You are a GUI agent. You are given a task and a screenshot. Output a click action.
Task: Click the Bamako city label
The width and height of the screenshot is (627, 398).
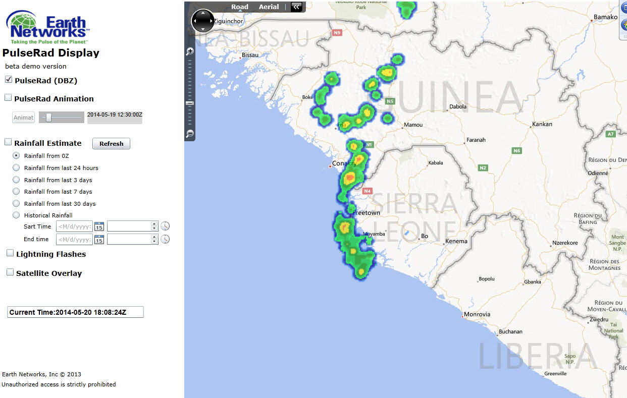[x=606, y=17]
